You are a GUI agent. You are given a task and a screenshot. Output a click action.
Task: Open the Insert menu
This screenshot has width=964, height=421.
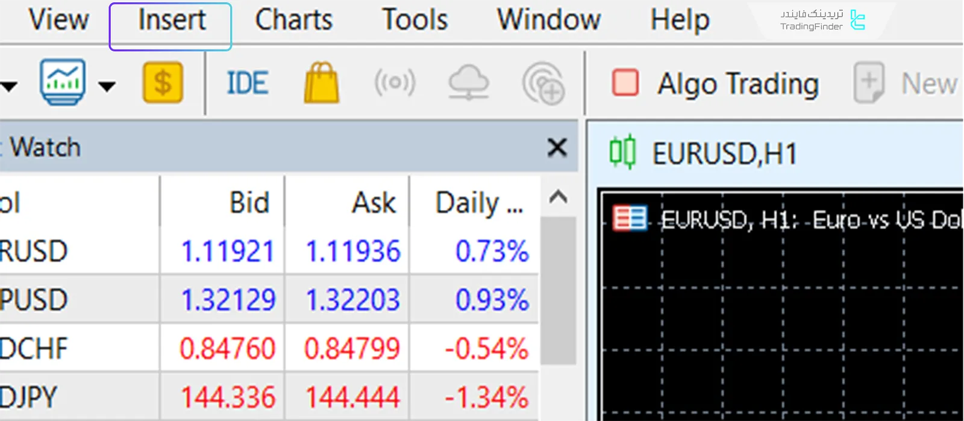point(171,20)
